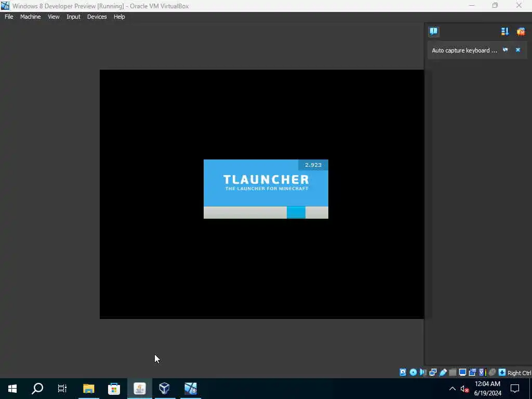Click the help icon on Auto capture notification
The height and width of the screenshot is (399, 532).
pos(505,50)
